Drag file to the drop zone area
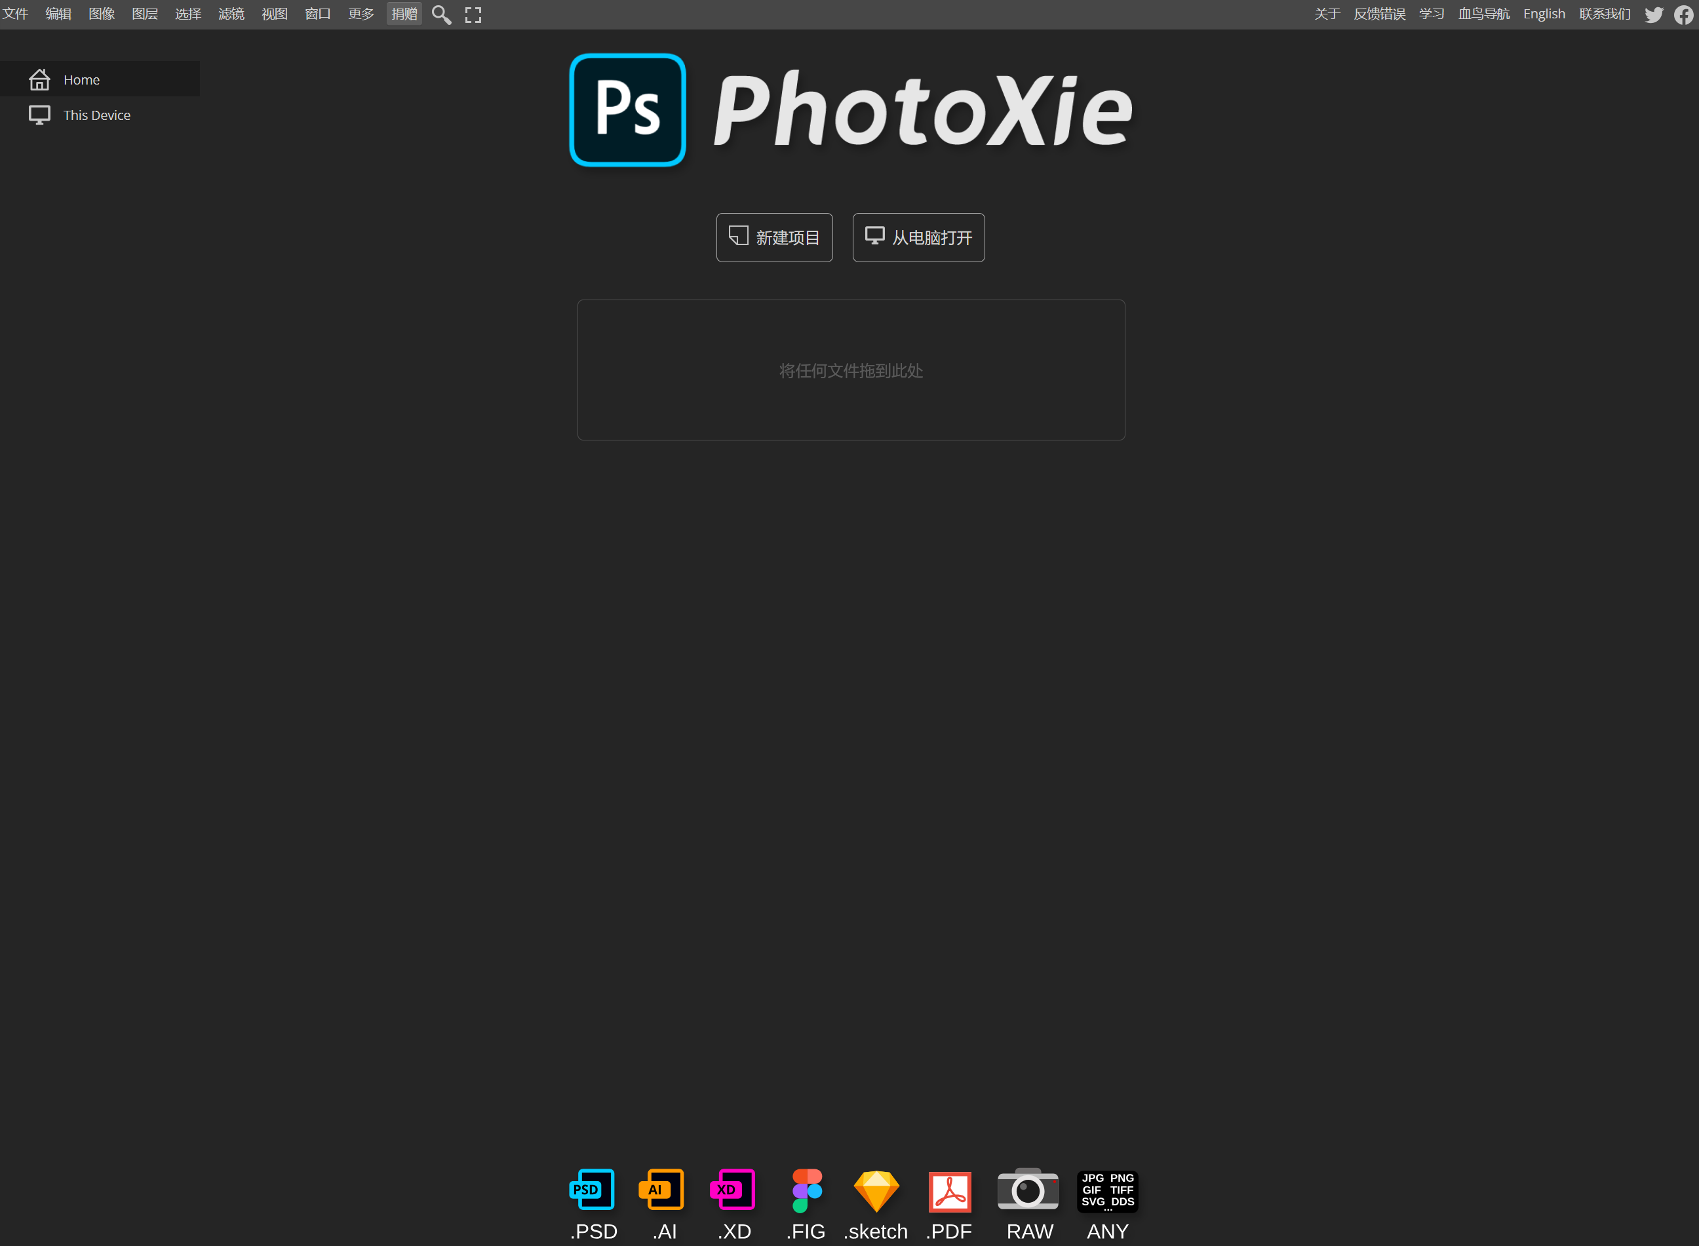 tap(850, 369)
